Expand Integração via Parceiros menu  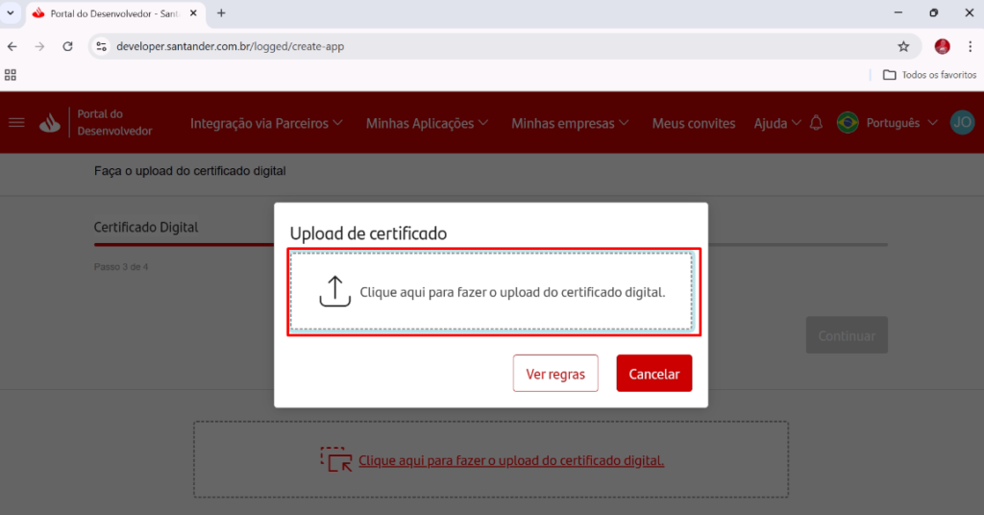(266, 123)
